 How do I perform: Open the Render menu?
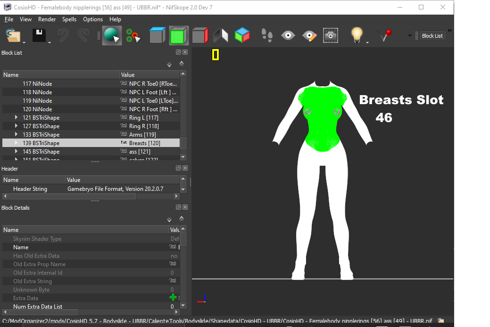point(47,19)
